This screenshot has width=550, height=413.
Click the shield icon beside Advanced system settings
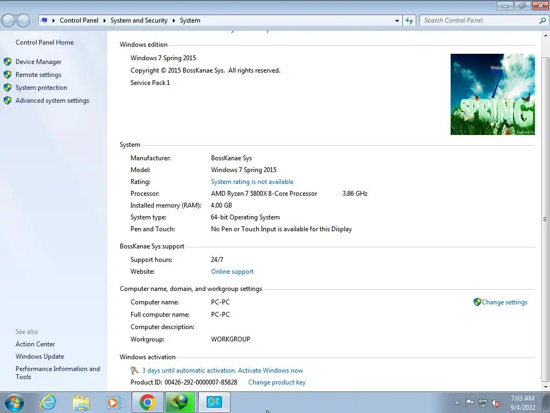click(8, 101)
